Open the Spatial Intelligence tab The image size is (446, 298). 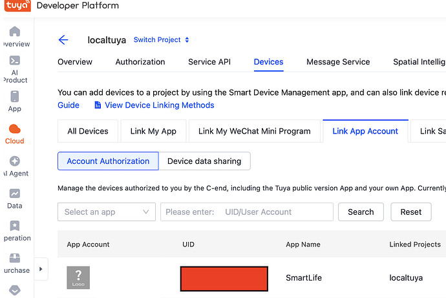tap(419, 62)
